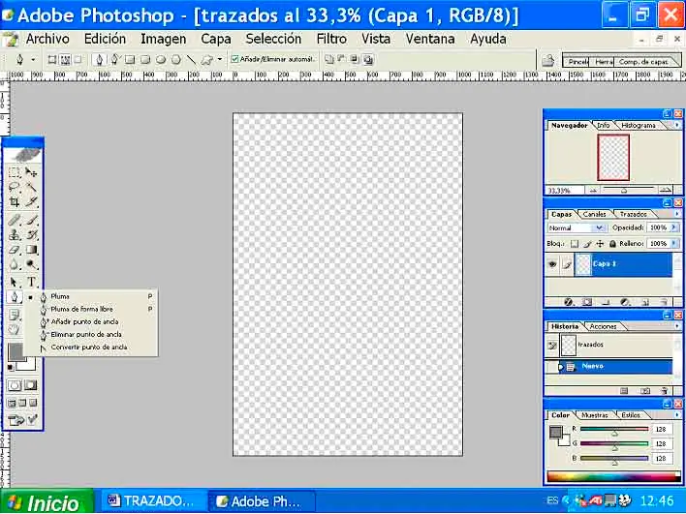Screen dimensions: 686x514
Task: Toggle Añadir/Eliminar automát. checkbox
Action: click(x=234, y=59)
